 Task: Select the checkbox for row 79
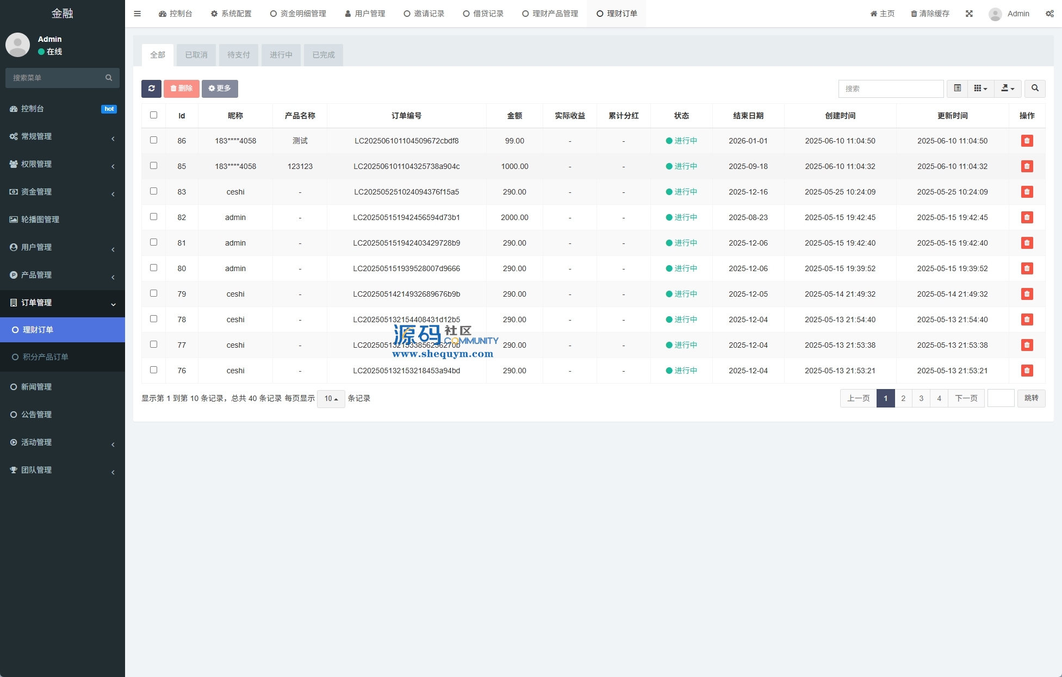click(x=153, y=293)
